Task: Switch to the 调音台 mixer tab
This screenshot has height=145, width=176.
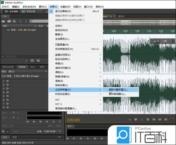Action: coord(121,16)
